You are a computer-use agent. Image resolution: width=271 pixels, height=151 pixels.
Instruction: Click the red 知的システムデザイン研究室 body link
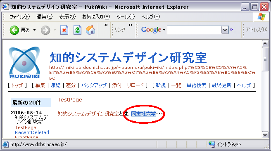(x=88, y=114)
